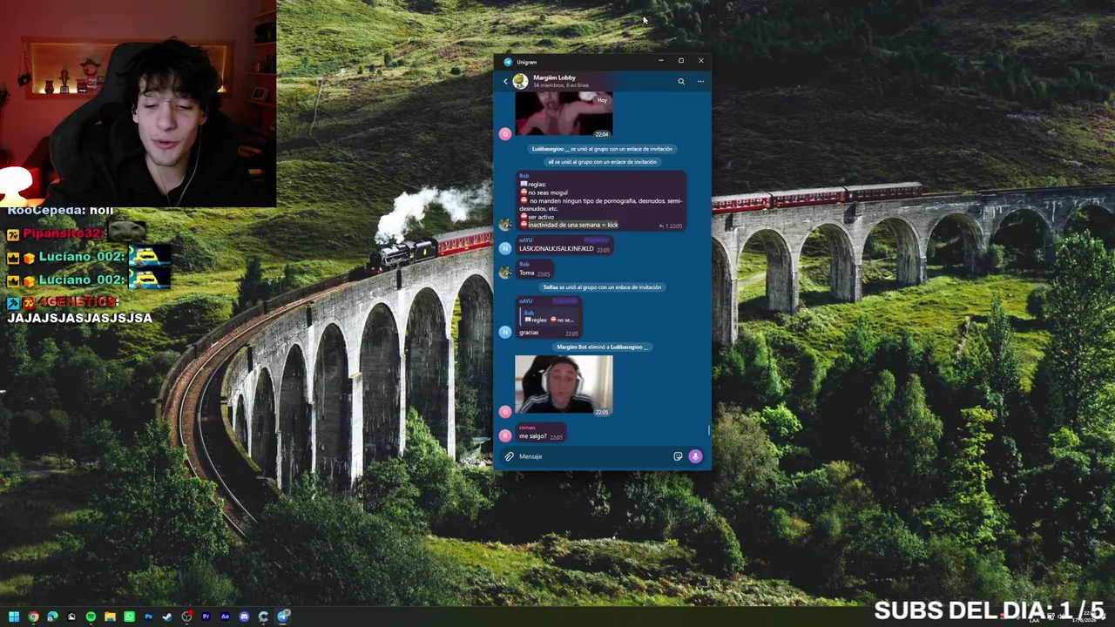Launch Premiere Pro from the taskbar
Viewport: 1115px width, 627px height.
206,617
